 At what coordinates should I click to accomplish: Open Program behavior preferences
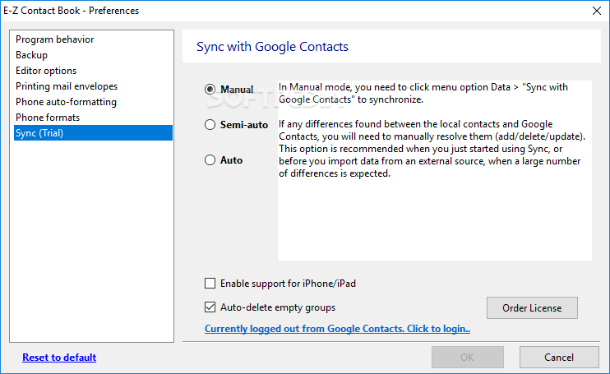pyautogui.click(x=93, y=39)
